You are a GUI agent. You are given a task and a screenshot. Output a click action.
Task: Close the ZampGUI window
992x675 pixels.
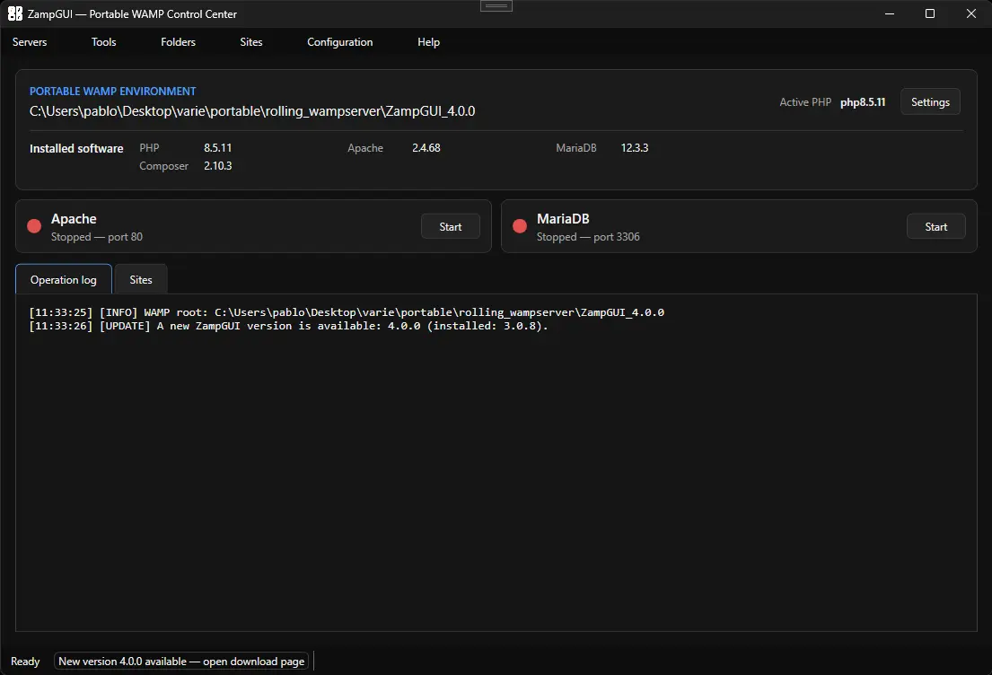click(x=971, y=13)
